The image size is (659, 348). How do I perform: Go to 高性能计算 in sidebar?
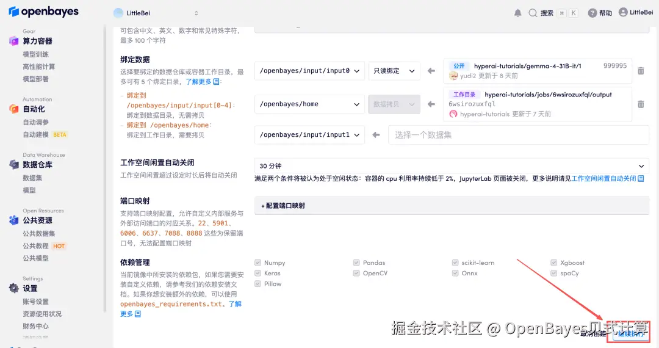pos(38,67)
